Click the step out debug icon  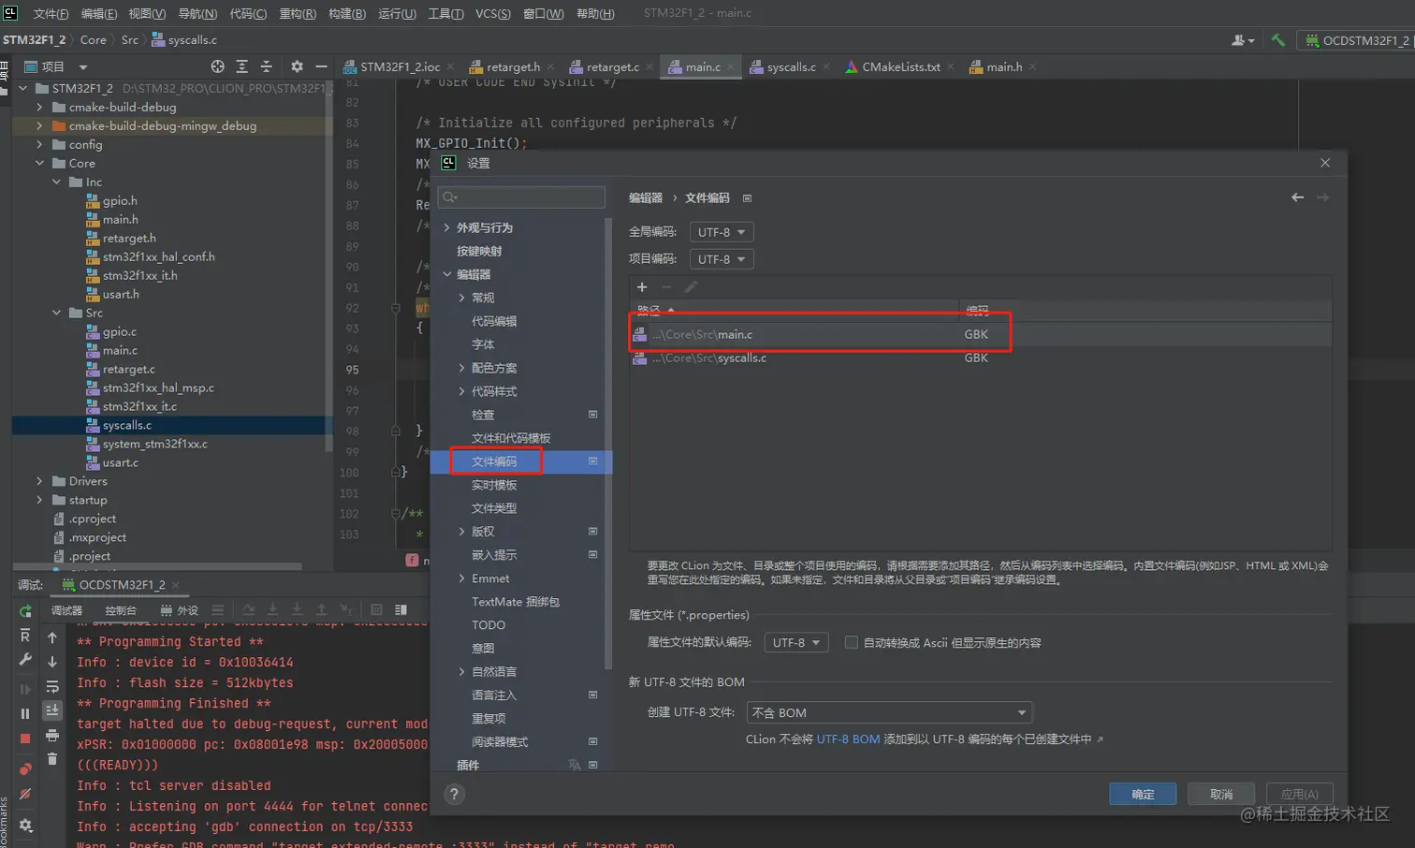(321, 610)
